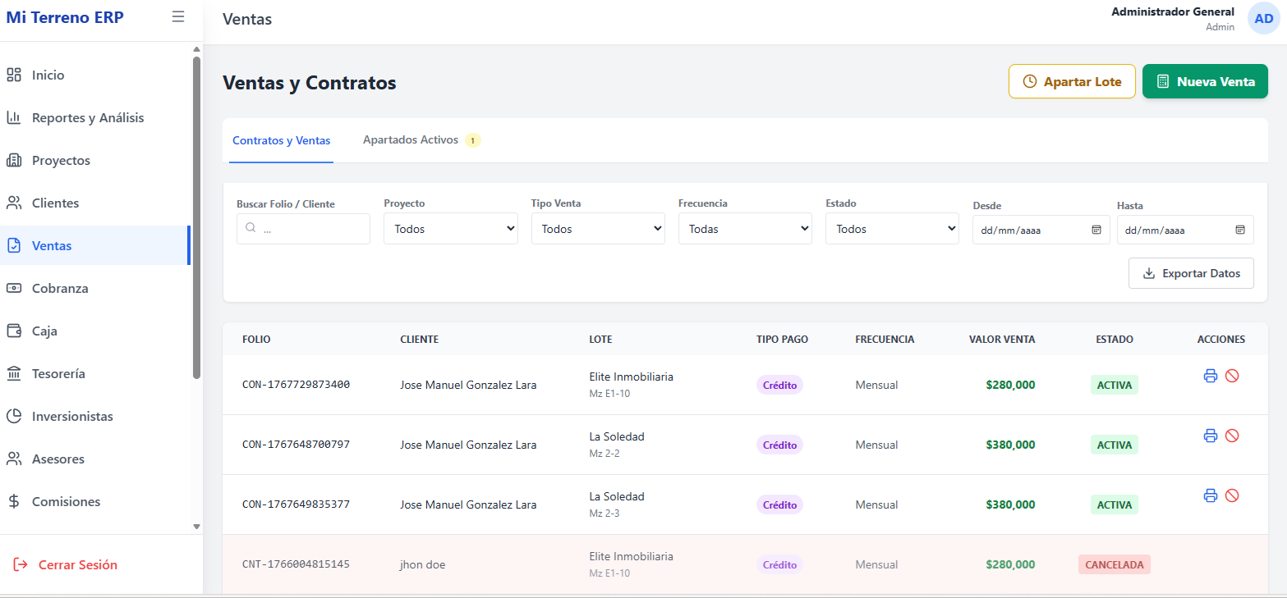The width and height of the screenshot is (1287, 598).
Task: Open Reportes y Análisis in the sidebar
Action: (87, 118)
